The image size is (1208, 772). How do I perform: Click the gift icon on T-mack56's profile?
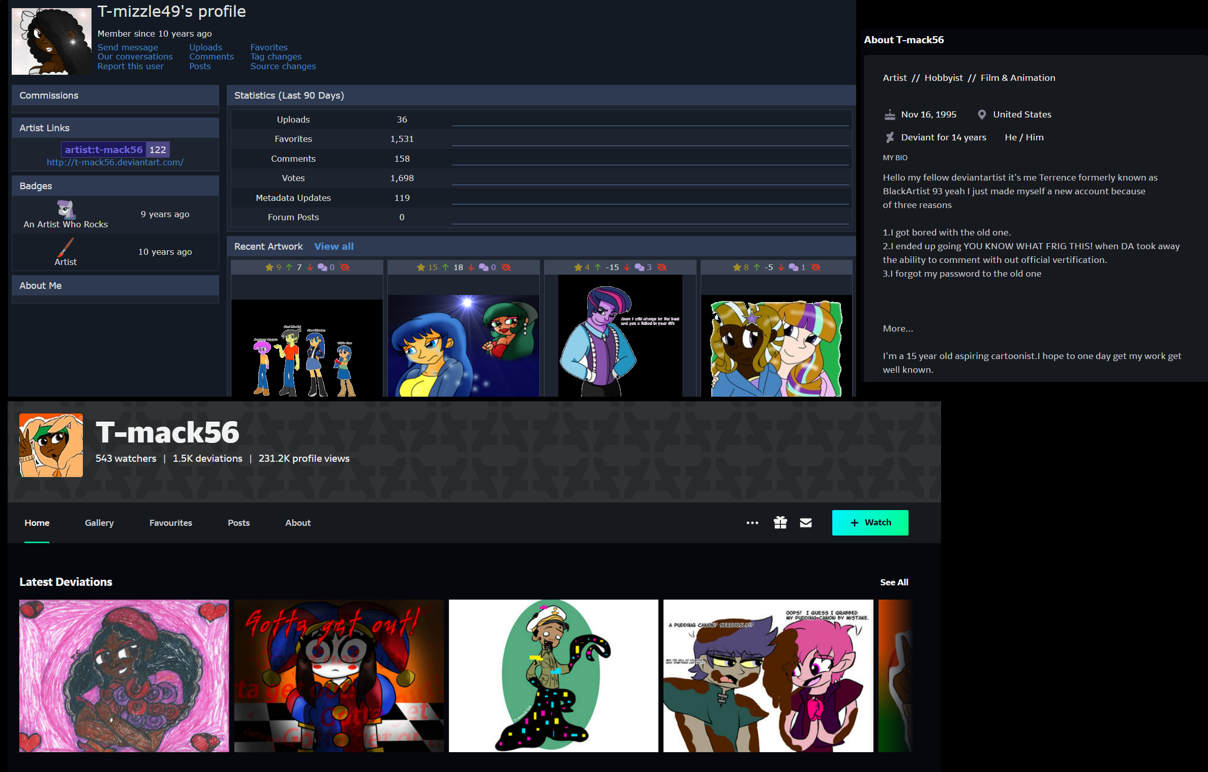click(780, 523)
